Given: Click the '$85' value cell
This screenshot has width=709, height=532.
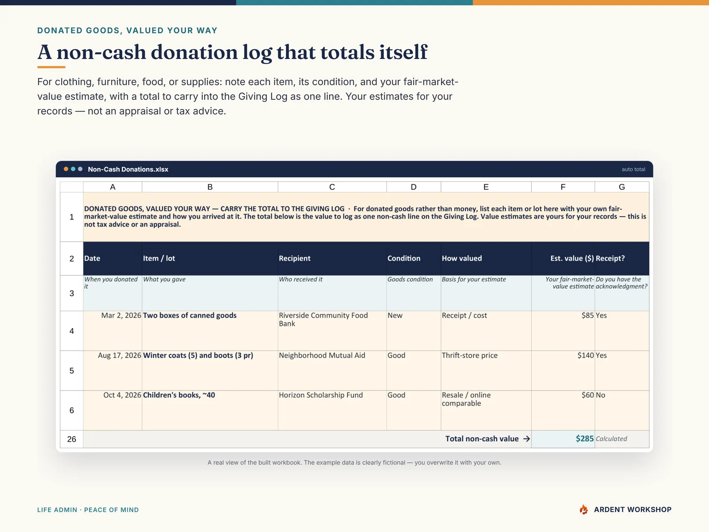Looking at the screenshot, I should click(x=563, y=331).
